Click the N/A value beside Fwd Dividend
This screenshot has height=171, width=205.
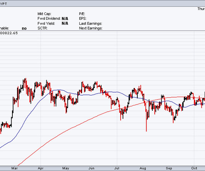65,19
